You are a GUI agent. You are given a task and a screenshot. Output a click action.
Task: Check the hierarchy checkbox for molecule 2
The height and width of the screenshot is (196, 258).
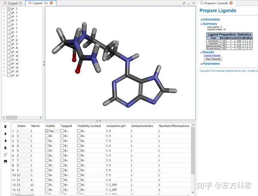tap(9, 40)
